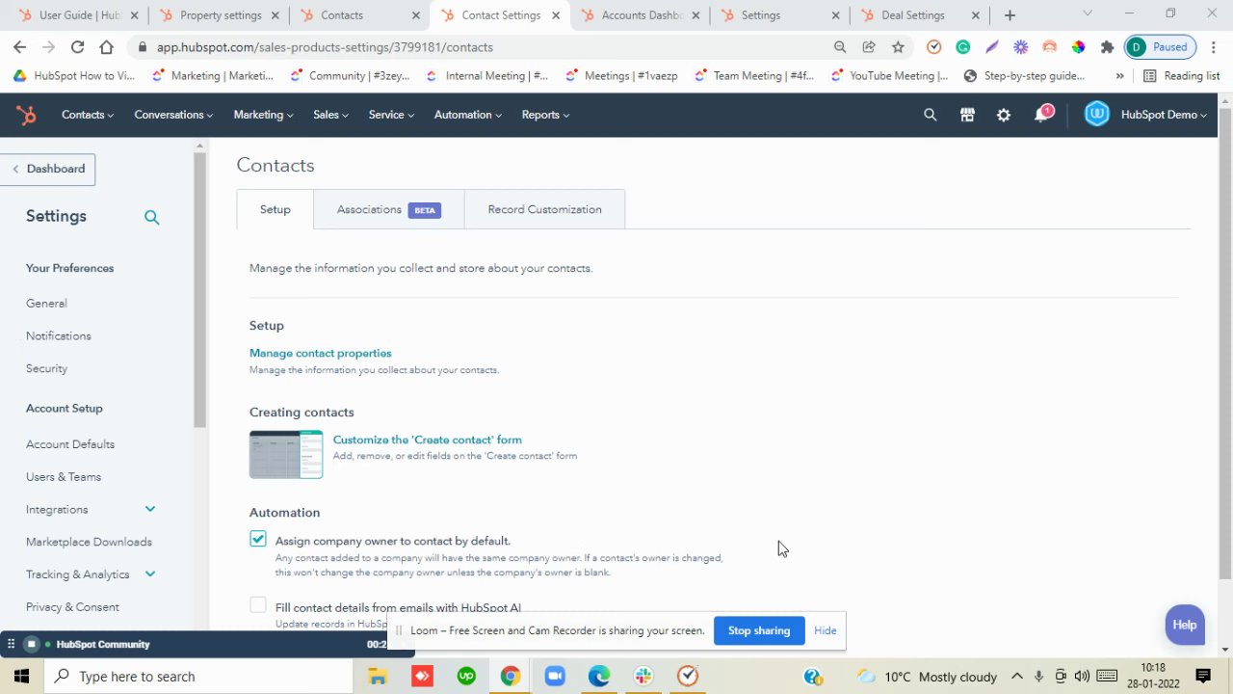Image resolution: width=1233 pixels, height=694 pixels.
Task: Expand the Integrations sidebar chevron
Action: (x=150, y=509)
